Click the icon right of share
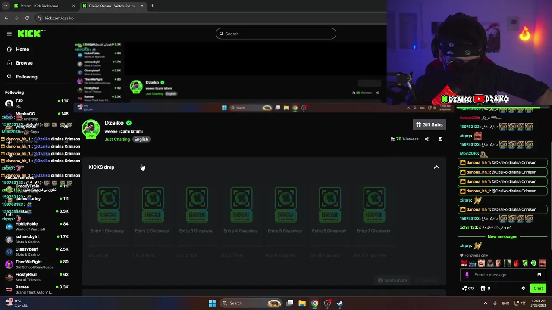The width and height of the screenshot is (552, 310). click(x=440, y=139)
